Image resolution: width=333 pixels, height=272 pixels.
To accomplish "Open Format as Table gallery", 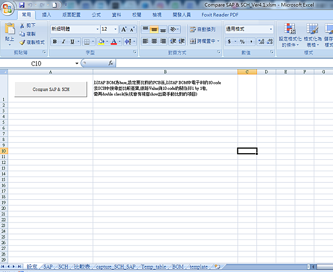I will [x=312, y=35].
